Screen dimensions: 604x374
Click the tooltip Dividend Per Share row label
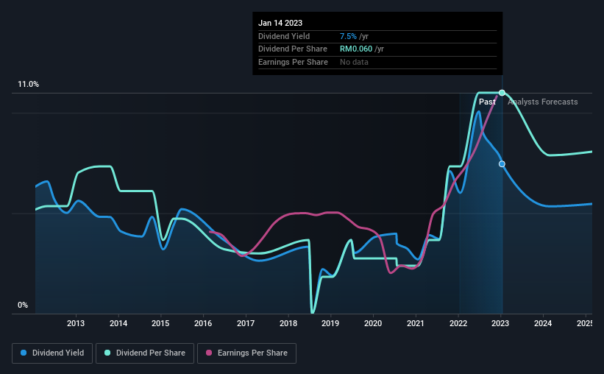click(293, 49)
